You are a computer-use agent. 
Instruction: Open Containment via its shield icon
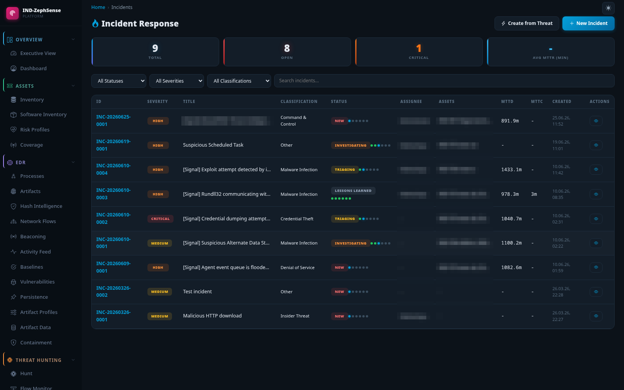click(13, 343)
